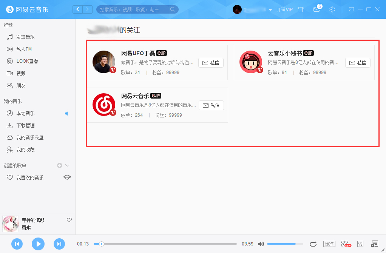Open the sound quality 标准 dropdown

[x=329, y=244]
